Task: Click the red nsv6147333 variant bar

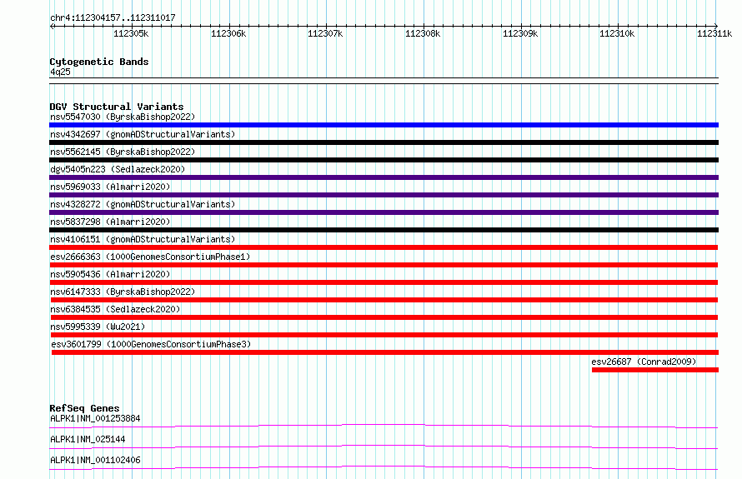Action: click(384, 300)
